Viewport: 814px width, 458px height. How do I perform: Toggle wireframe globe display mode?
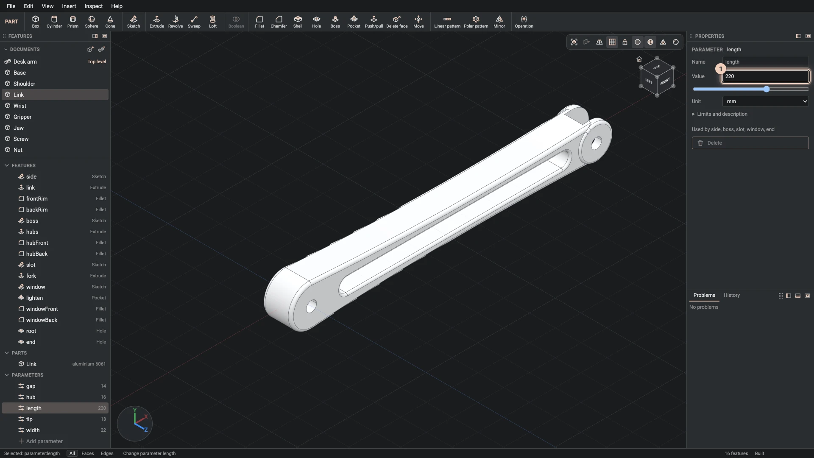coord(650,42)
